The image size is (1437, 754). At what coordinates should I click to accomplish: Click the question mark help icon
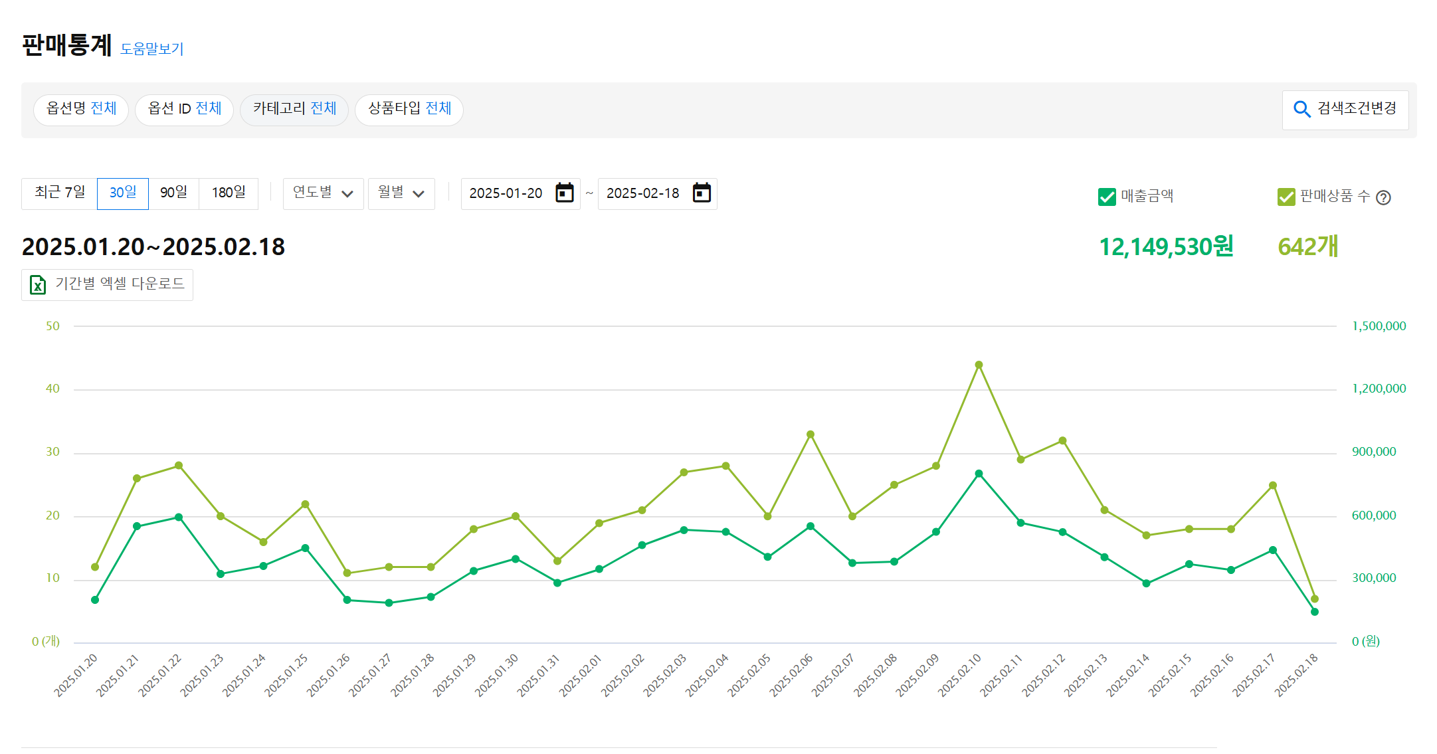point(1383,197)
